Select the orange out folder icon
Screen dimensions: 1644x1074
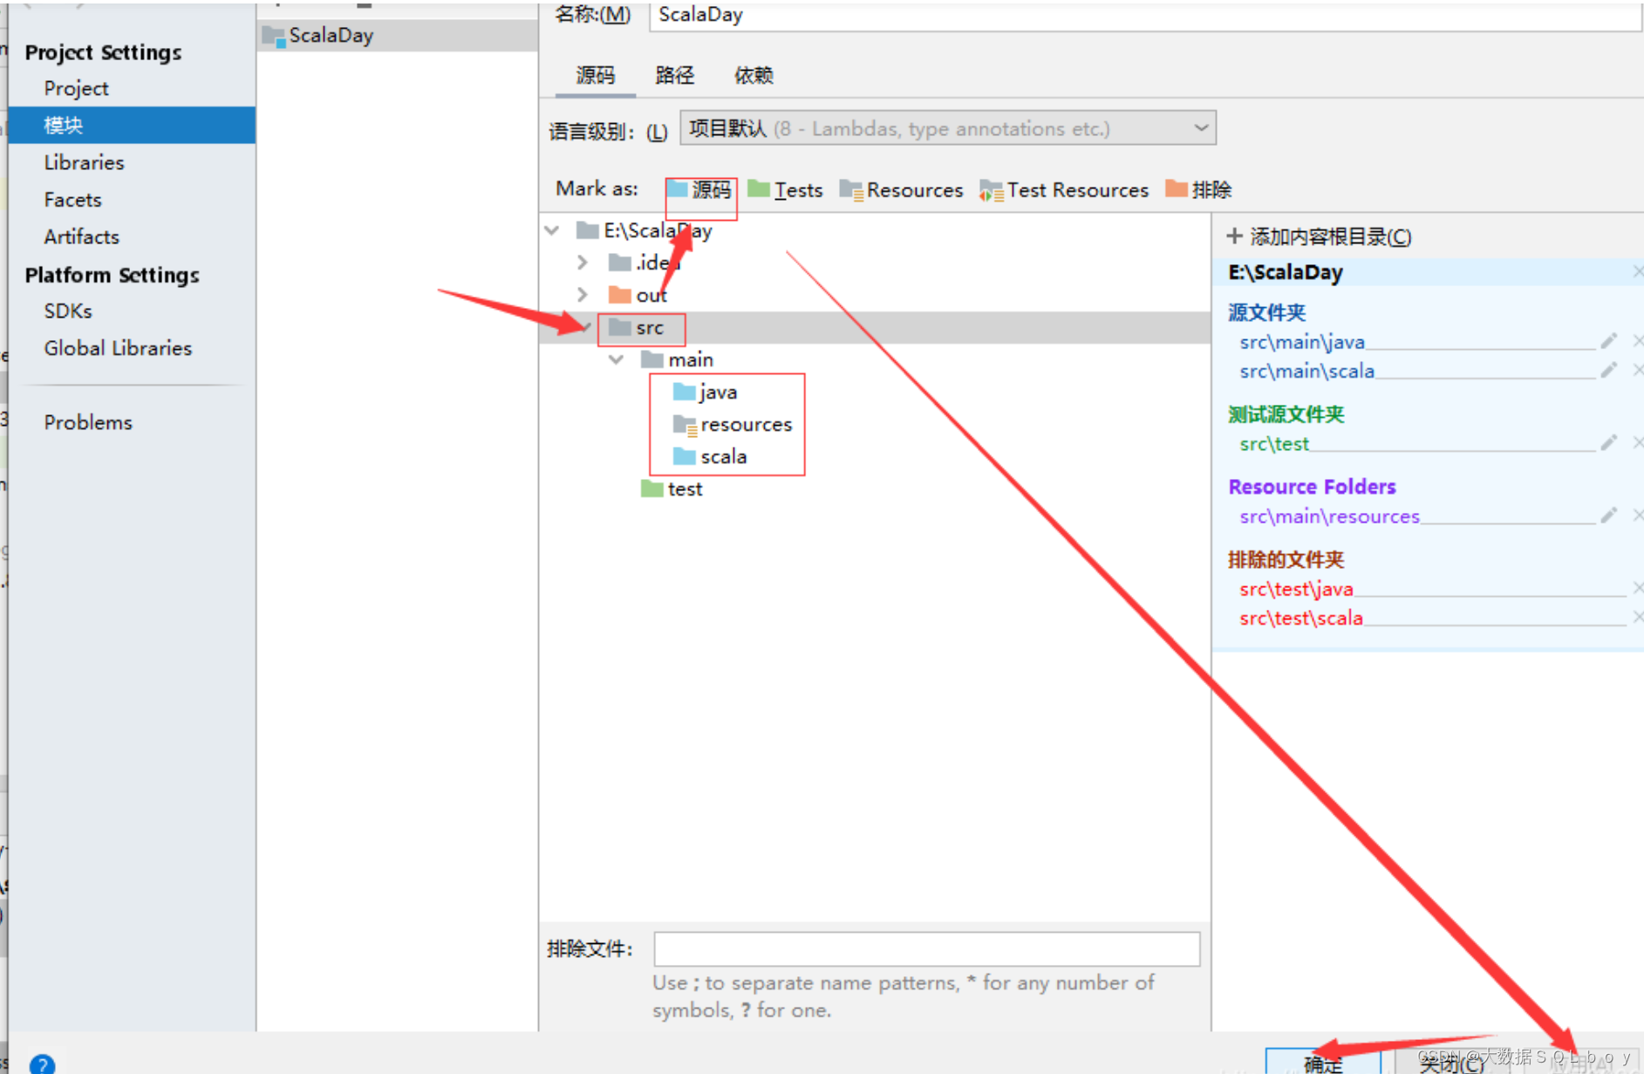pyautogui.click(x=620, y=295)
